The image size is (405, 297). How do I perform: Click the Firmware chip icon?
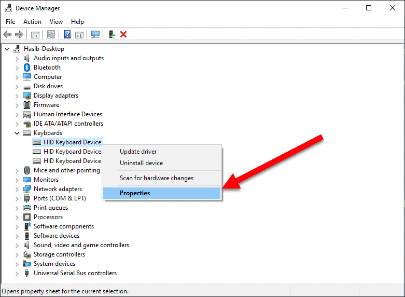pos(27,105)
